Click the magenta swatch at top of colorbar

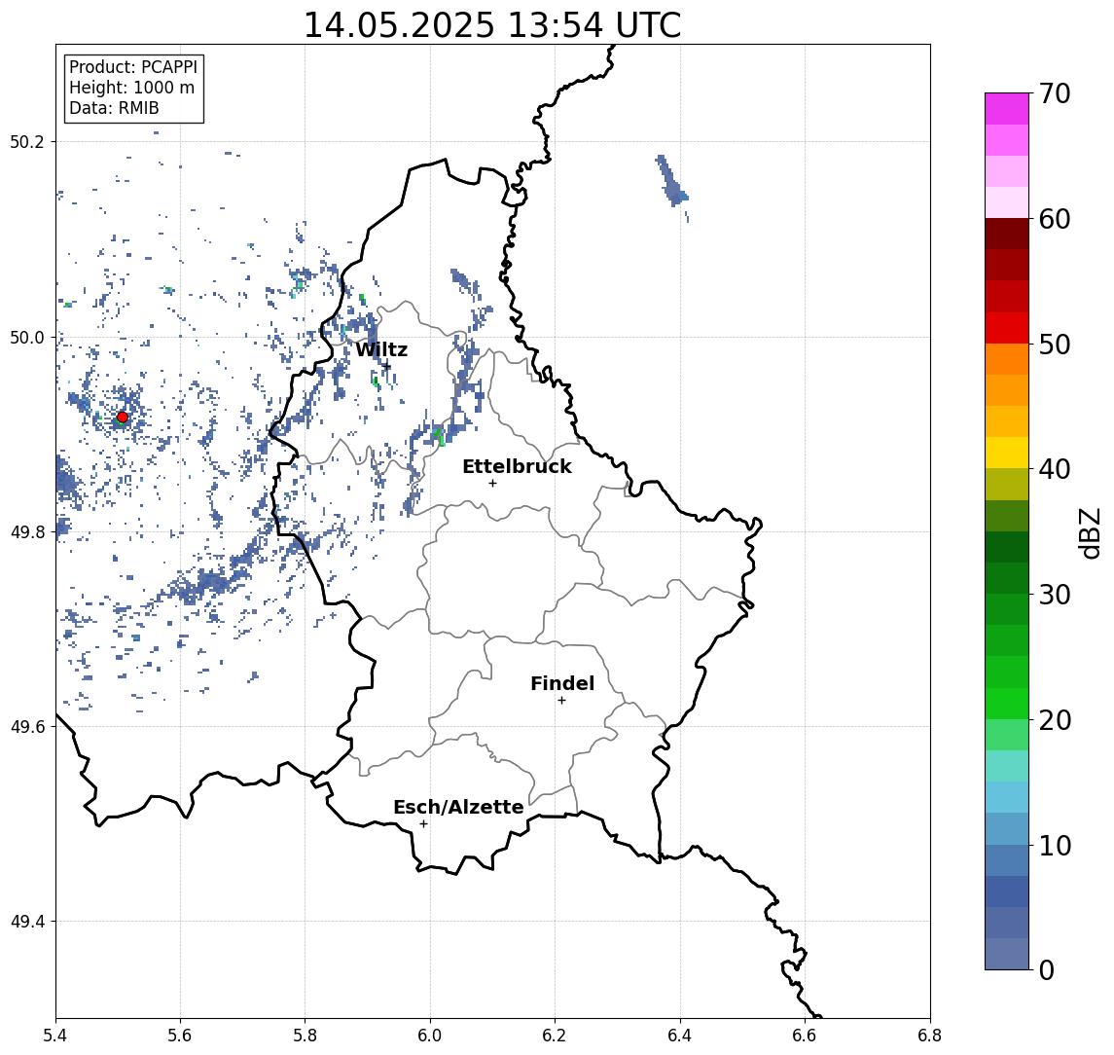point(1007,109)
